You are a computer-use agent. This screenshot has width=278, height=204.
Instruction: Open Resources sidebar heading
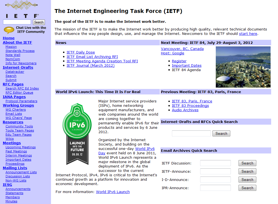[x=13, y=122]
